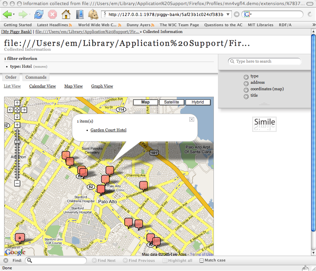Screen dimensions: 316x271
Task: Expand the type facet
Action: click(246, 77)
